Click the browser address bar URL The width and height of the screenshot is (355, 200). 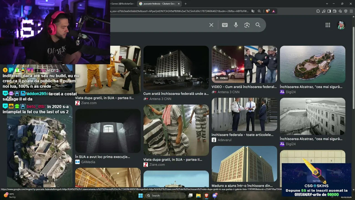pyautogui.click(x=180, y=11)
